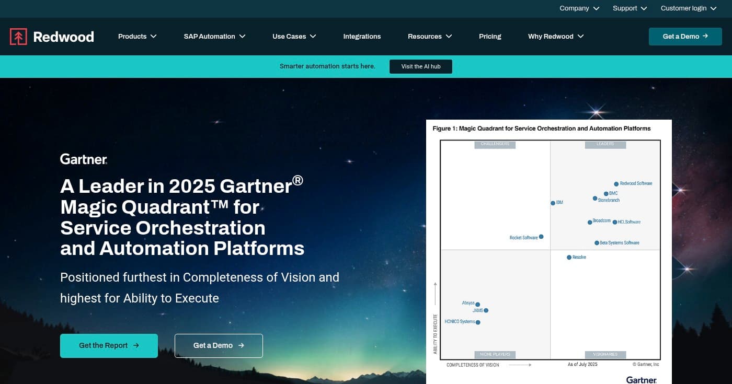The width and height of the screenshot is (732, 384).
Task: Click Get the Report button
Action: click(x=109, y=345)
